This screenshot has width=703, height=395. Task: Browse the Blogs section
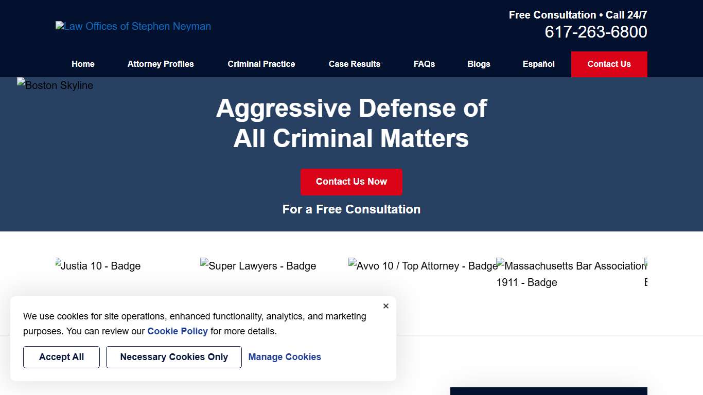479,64
